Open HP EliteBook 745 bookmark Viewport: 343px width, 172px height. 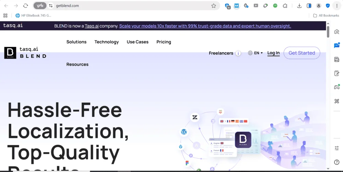(x=33, y=15)
